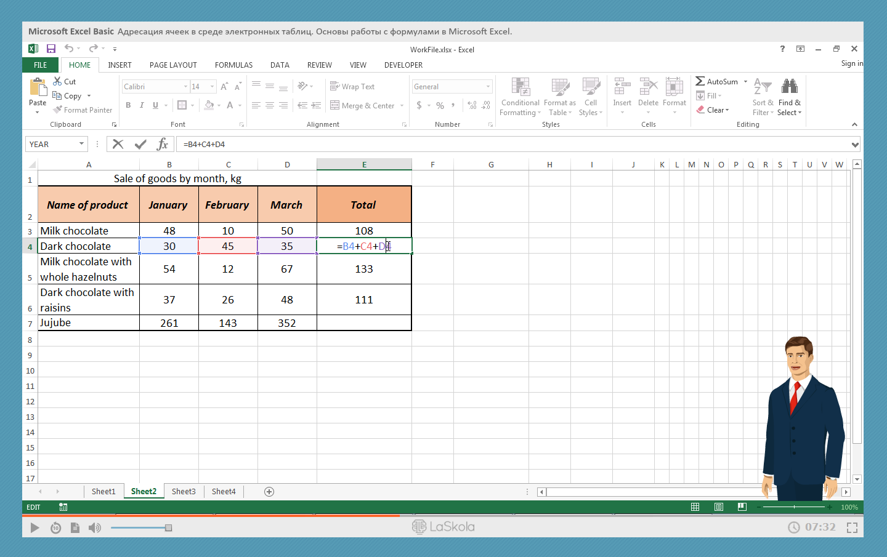The width and height of the screenshot is (887, 557).
Task: Expand the General number format dropdown
Action: (x=488, y=87)
